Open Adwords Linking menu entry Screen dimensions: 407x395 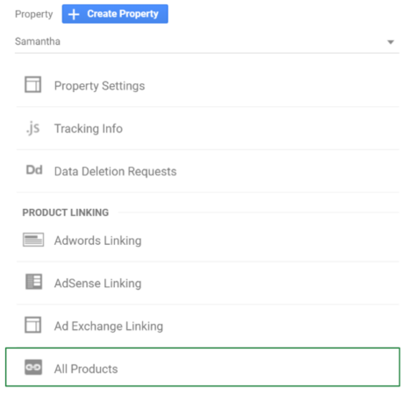[208, 241]
